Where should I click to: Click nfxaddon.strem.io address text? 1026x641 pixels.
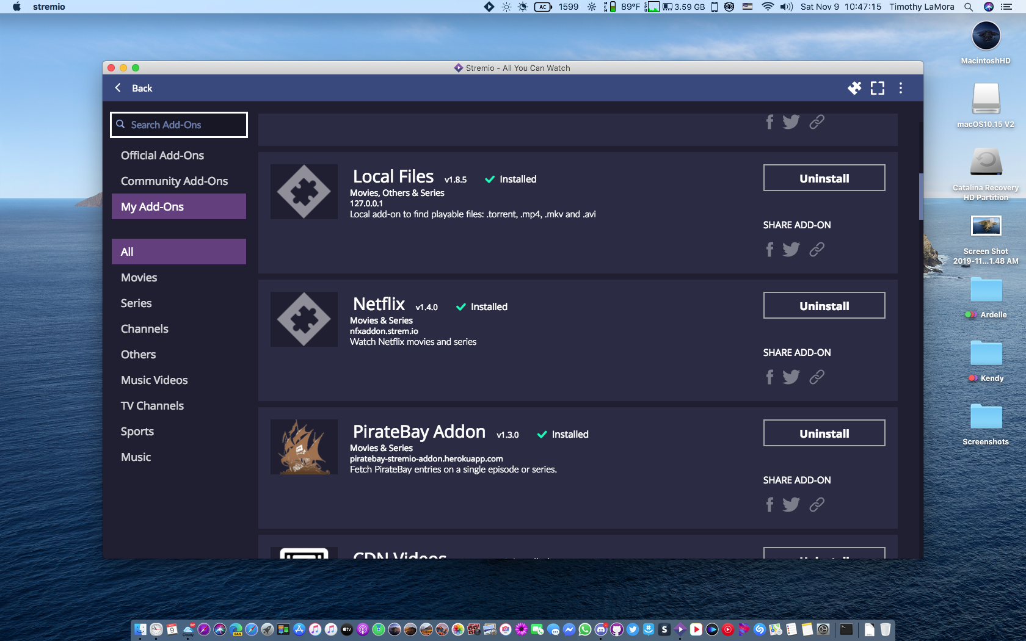384,331
